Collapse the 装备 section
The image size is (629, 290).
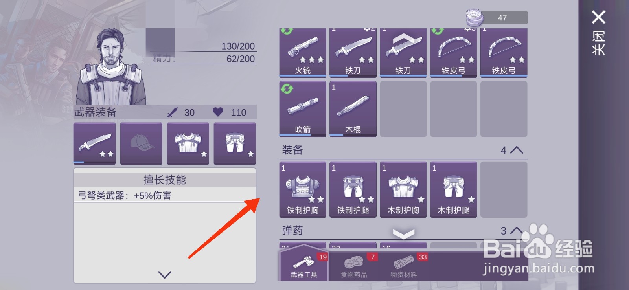pyautogui.click(x=516, y=150)
